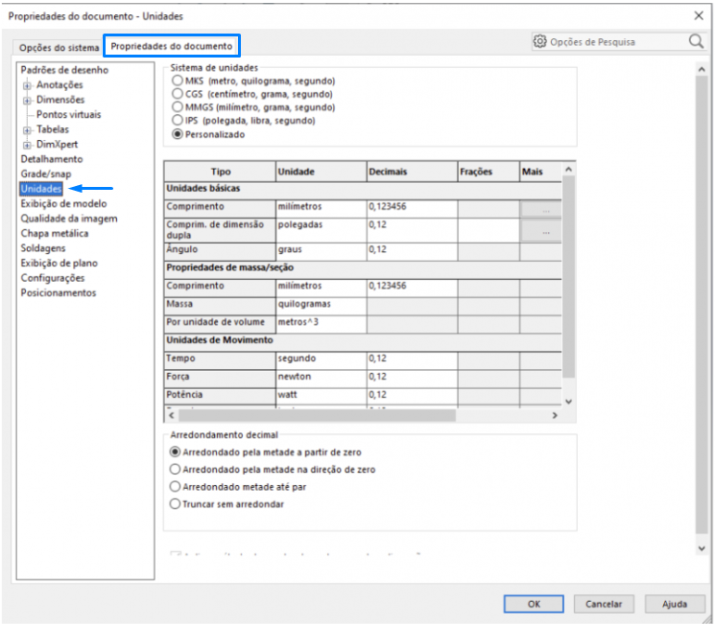Screen dimensions: 715x625
Task: Expand the DimXpert tree node
Action: point(28,144)
